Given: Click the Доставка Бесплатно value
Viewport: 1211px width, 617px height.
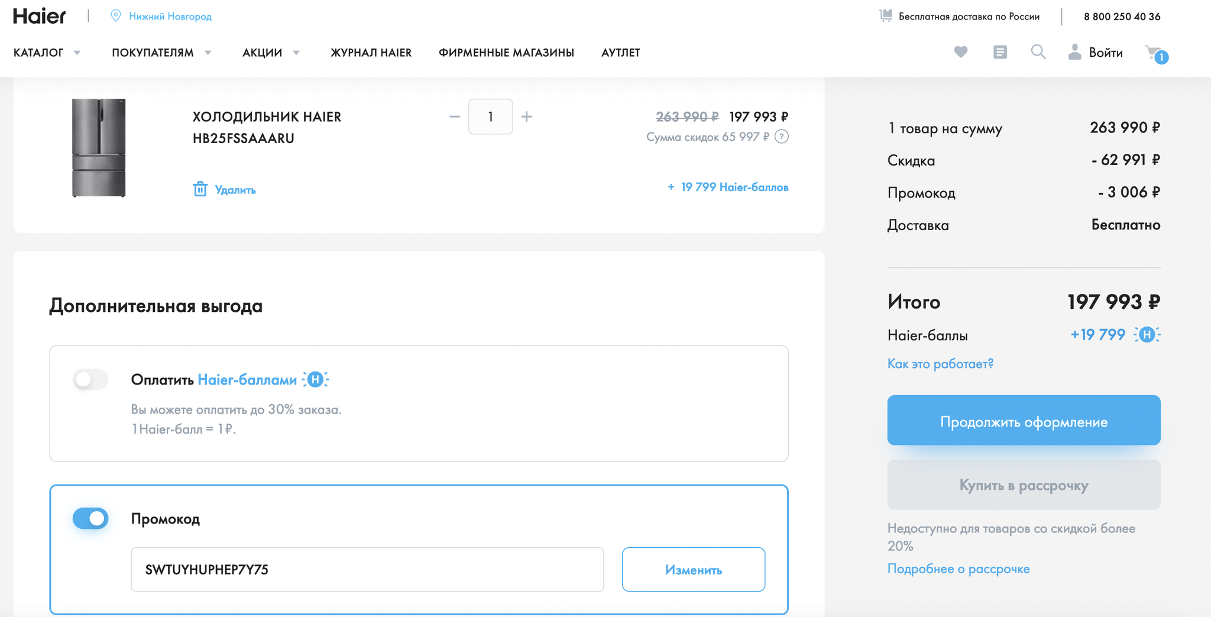Looking at the screenshot, I should pyautogui.click(x=1126, y=225).
